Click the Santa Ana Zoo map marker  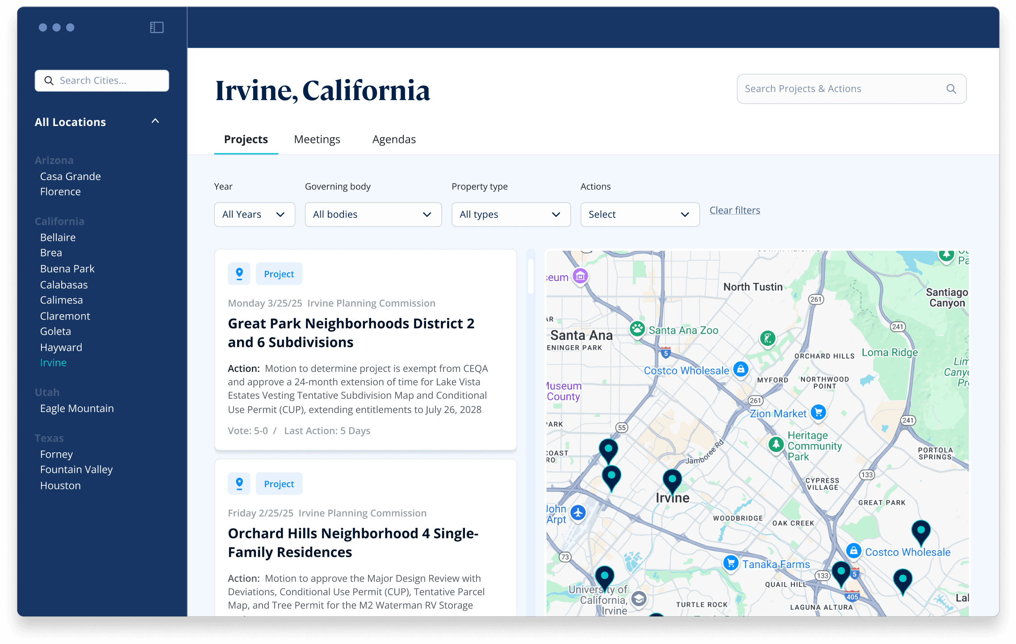637,329
